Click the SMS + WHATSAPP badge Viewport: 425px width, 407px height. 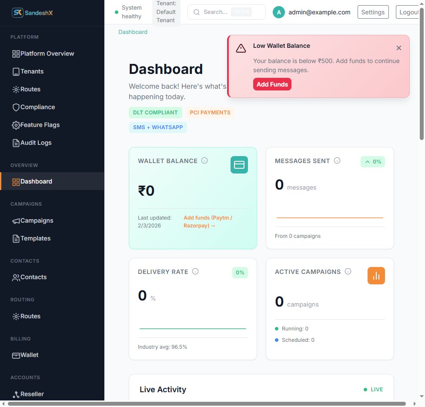pos(158,127)
